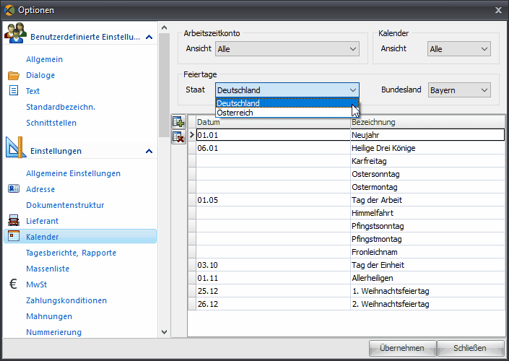Screen dimensions: 509x361
Task: Click the Adresse contact card icon
Action: click(14, 188)
